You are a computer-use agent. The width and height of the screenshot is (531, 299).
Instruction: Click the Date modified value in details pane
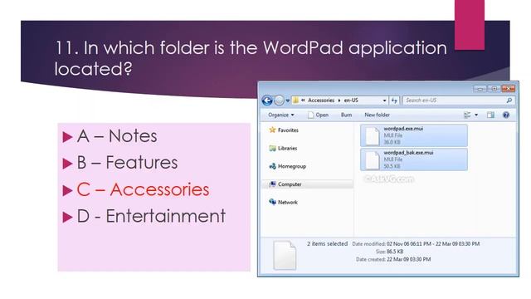[433, 243]
